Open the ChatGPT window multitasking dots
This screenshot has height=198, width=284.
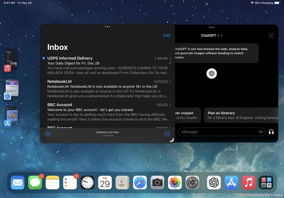212,27
